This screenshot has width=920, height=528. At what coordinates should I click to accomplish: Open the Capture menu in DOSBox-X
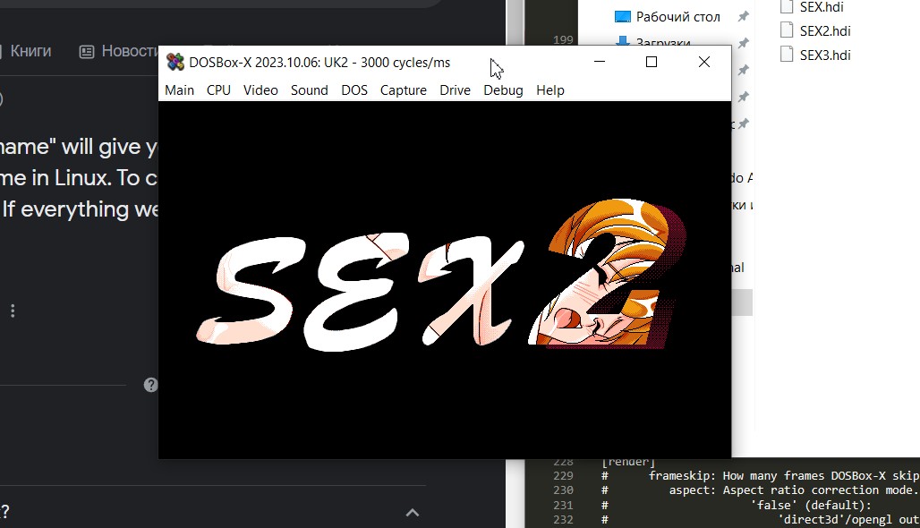403,90
